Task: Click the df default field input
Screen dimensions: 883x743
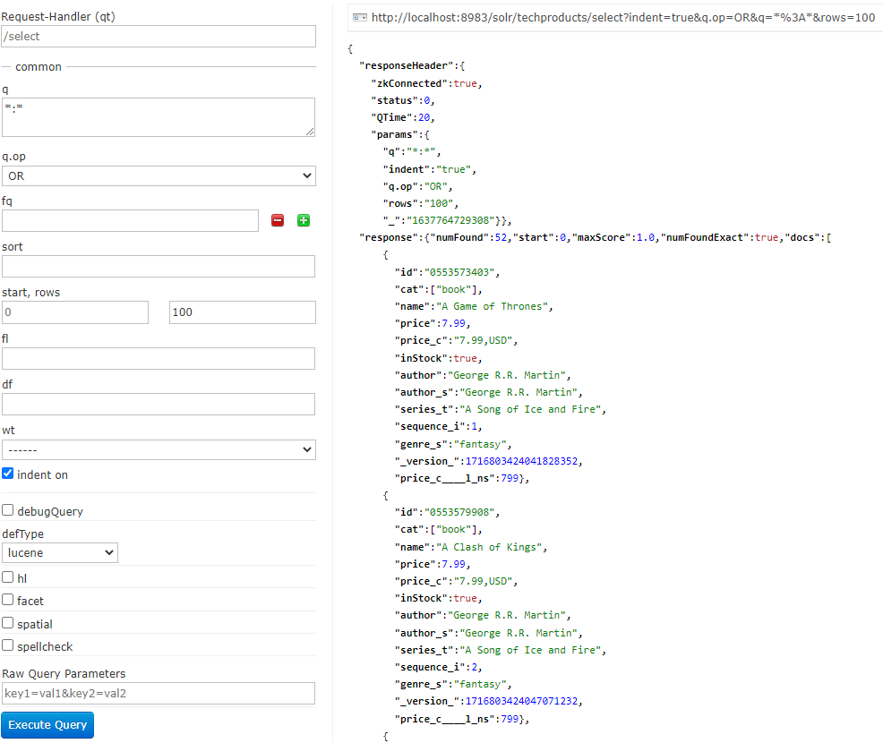Action: (x=159, y=404)
